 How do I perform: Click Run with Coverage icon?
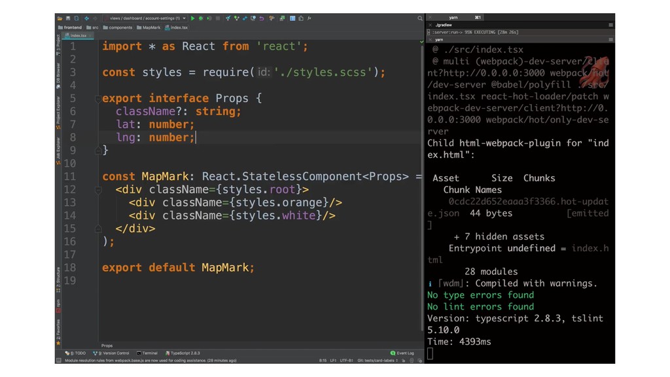pyautogui.click(x=209, y=18)
